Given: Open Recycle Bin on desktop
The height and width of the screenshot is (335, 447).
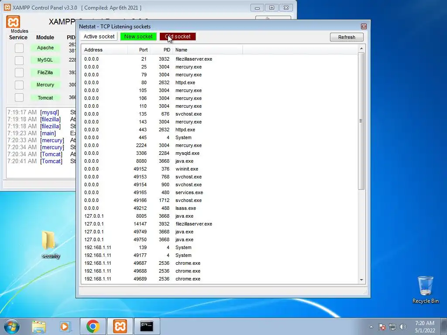Looking at the screenshot, I should pyautogui.click(x=425, y=290).
